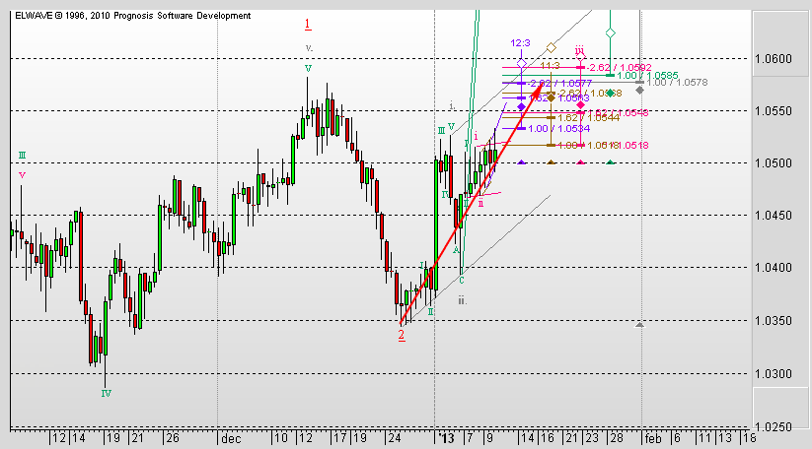Select the brown 1.62 / 1.0544 projection level
812x449 pixels.
tap(595, 117)
